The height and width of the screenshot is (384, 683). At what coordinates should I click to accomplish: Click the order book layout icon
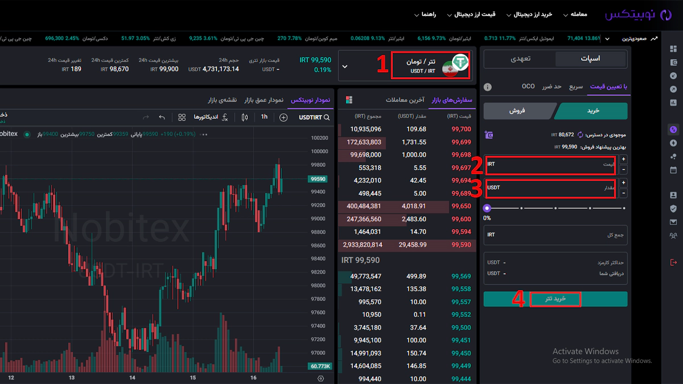click(x=349, y=100)
